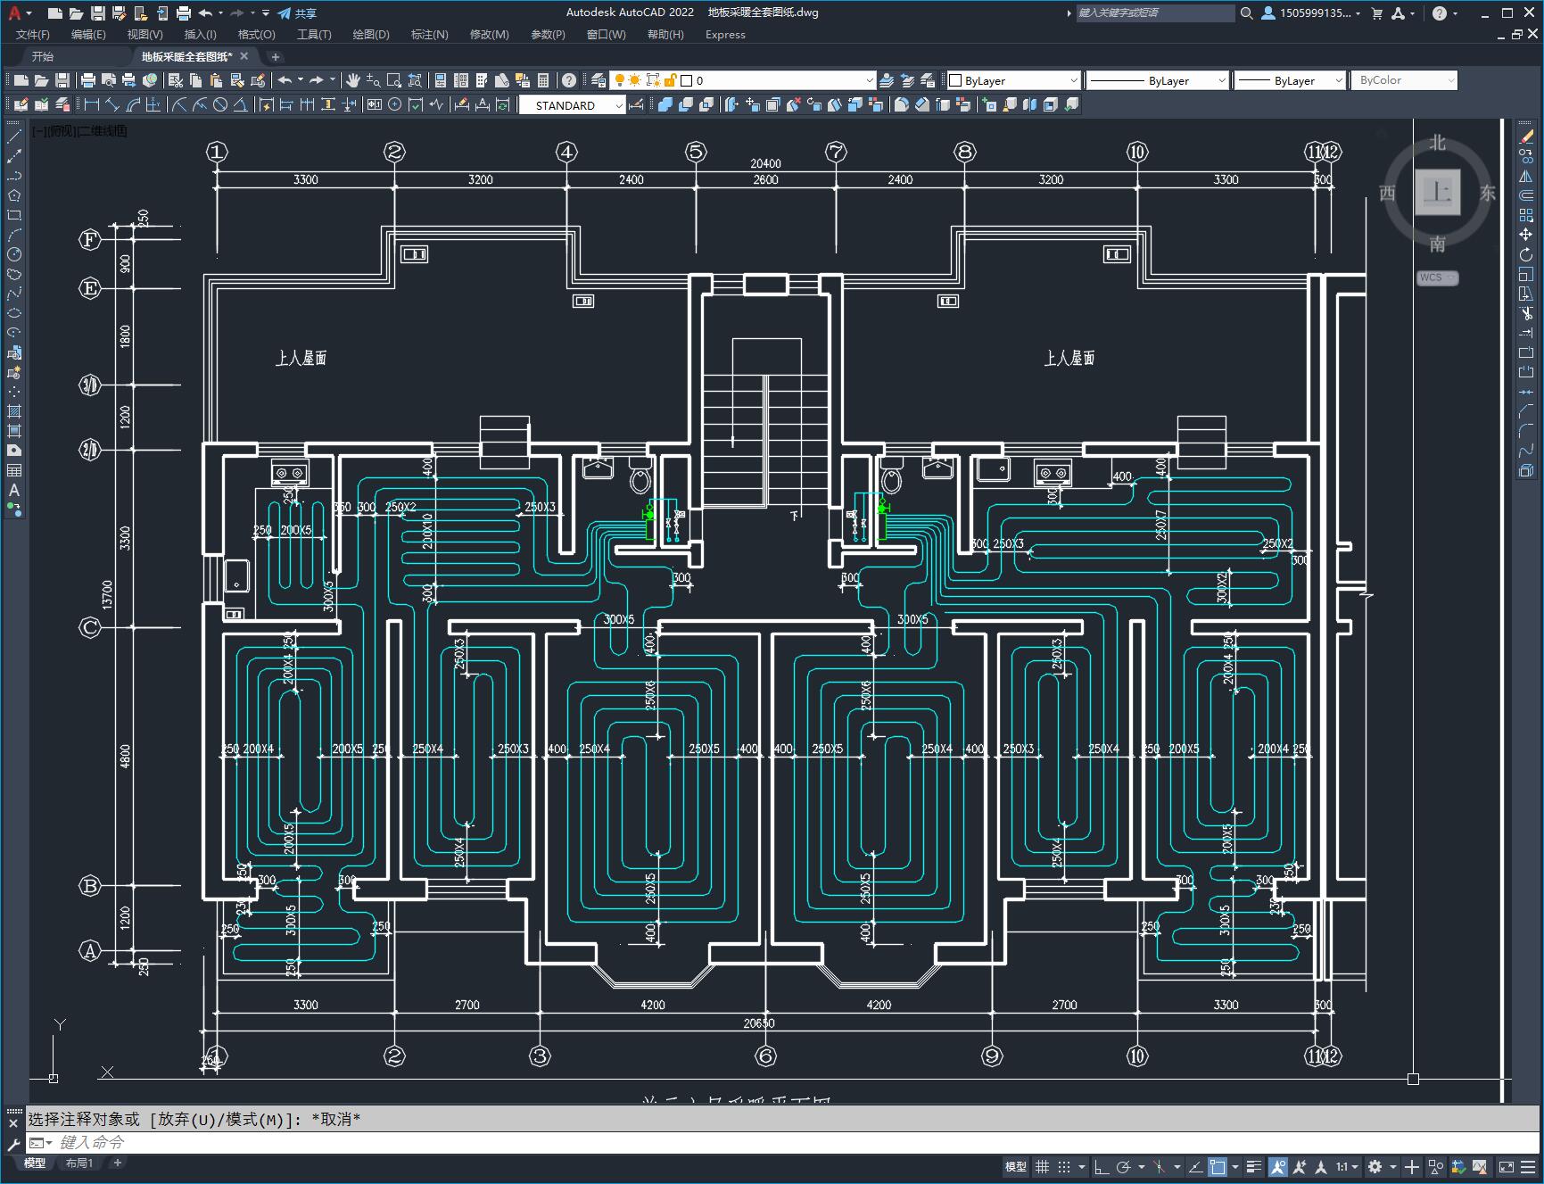Click the Plot printer icon in Standard toolbar

click(87, 80)
